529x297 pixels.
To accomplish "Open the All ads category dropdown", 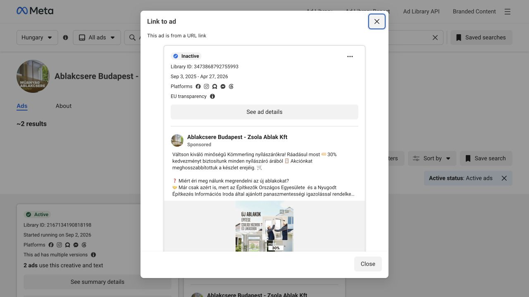I will (x=97, y=38).
